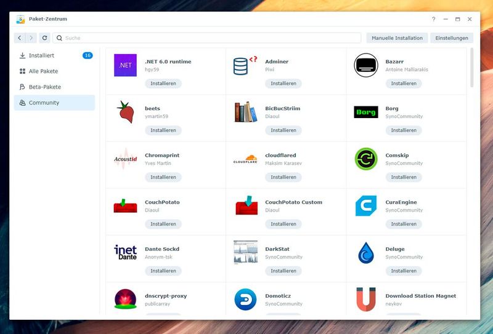Image resolution: width=493 pixels, height=334 pixels.
Task: Click the Paket-Zentrum app icon in title bar
Action: click(x=20, y=19)
